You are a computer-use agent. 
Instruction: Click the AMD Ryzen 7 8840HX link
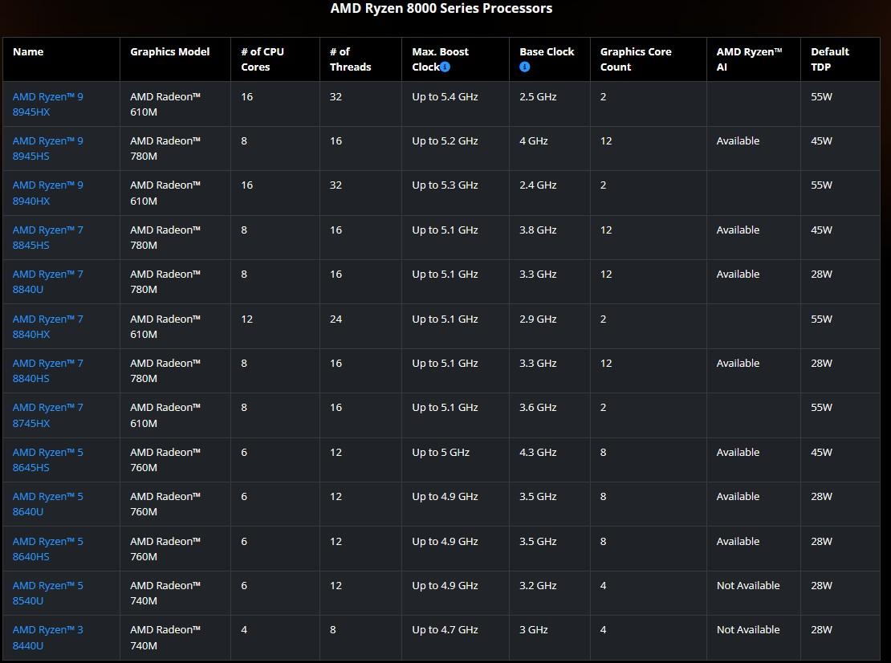click(x=47, y=327)
